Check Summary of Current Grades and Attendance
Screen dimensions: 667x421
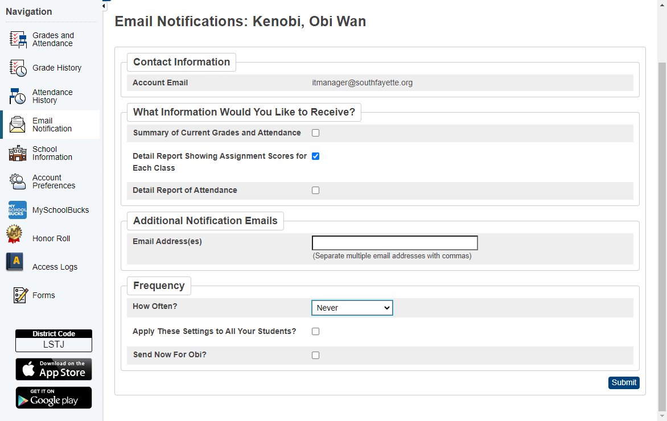coord(316,133)
